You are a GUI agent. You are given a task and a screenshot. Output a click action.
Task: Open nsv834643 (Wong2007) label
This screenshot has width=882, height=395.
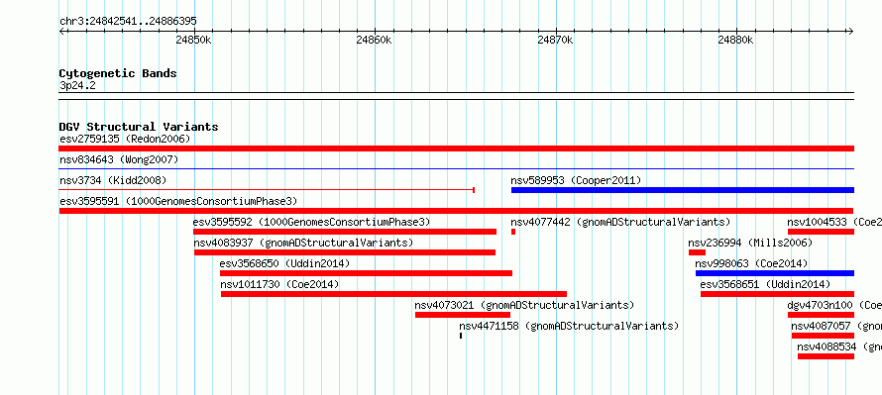(119, 159)
